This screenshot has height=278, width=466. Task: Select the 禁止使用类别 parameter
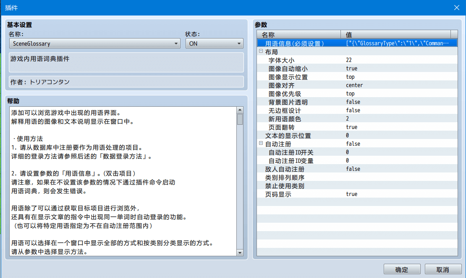pyautogui.click(x=357, y=186)
